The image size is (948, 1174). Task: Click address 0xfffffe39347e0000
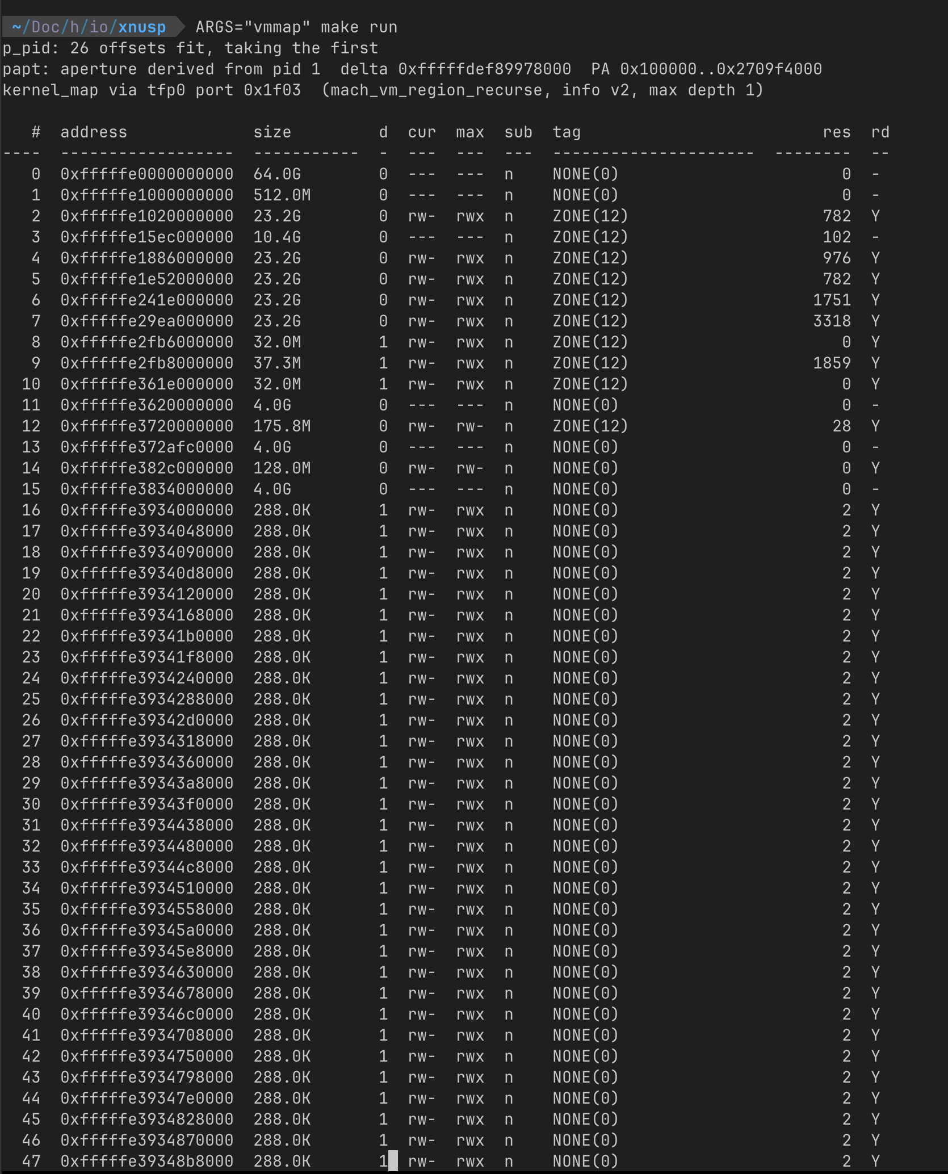point(147,1098)
